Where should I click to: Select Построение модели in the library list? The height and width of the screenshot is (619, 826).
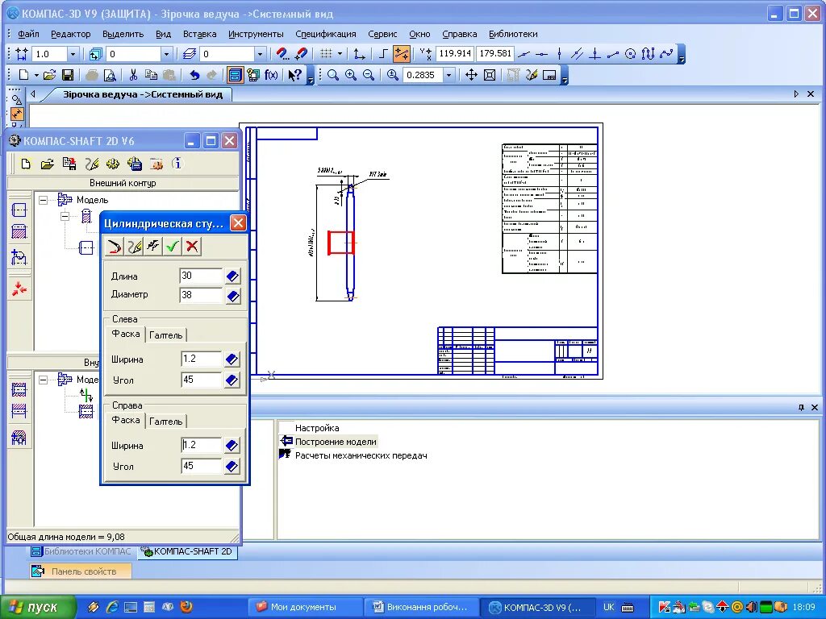tap(336, 442)
